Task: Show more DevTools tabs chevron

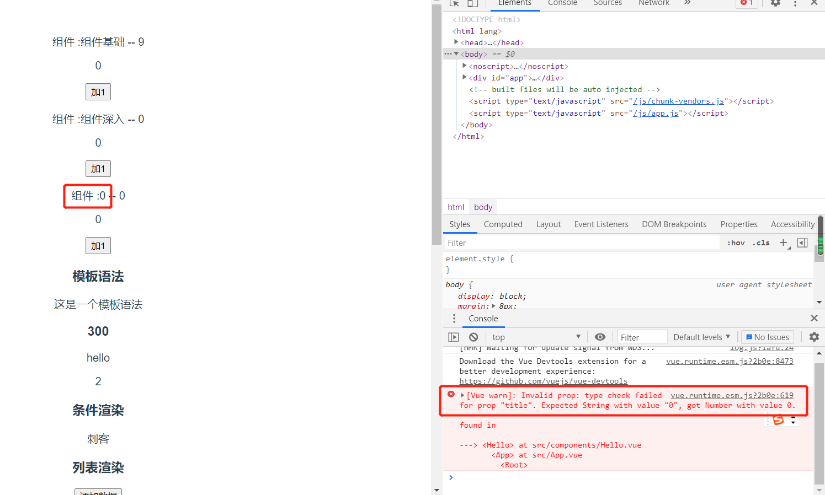Action: (688, 3)
